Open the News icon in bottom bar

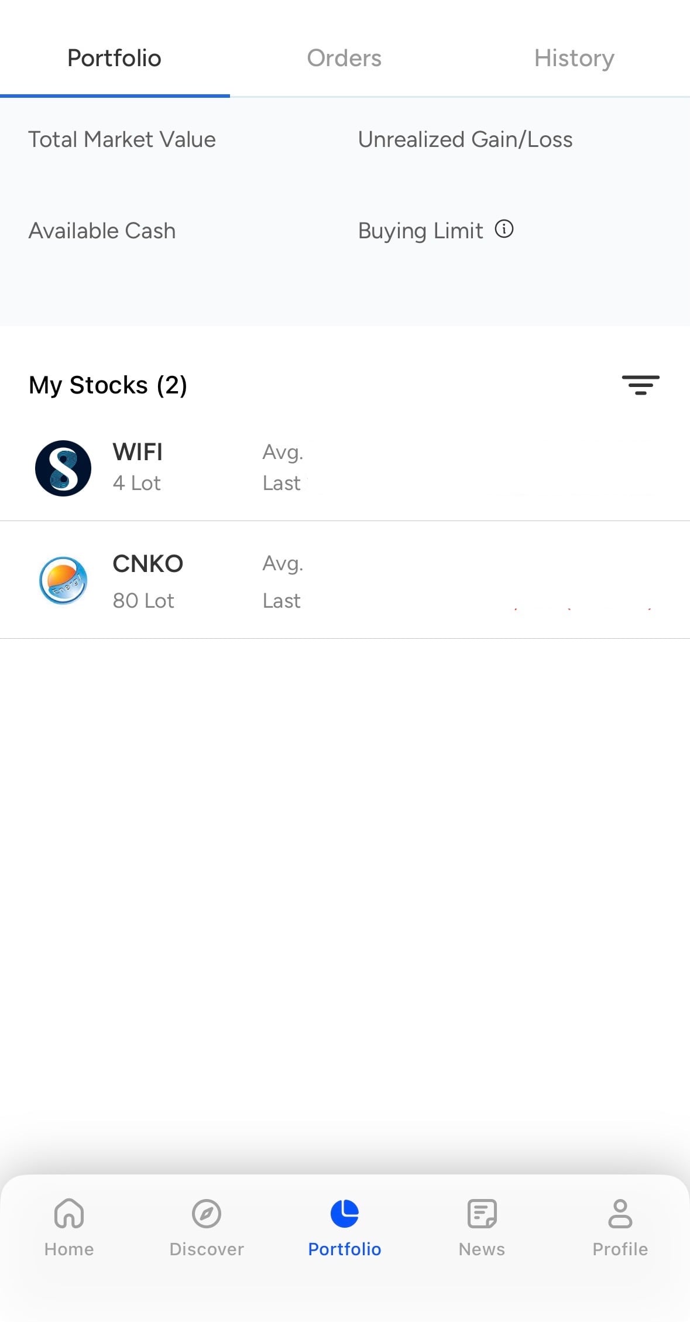(482, 1214)
